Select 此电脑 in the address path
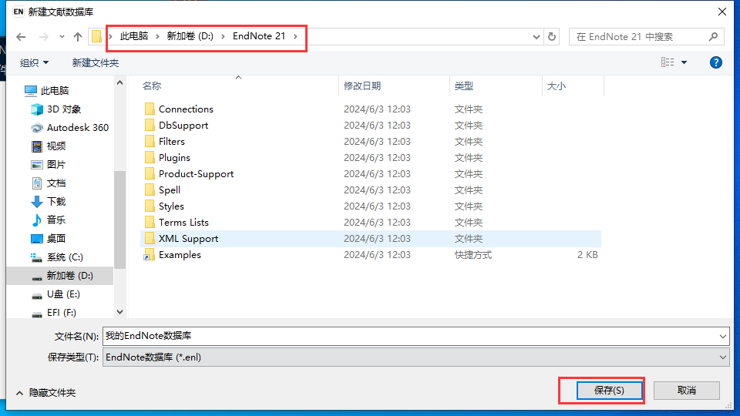This screenshot has height=416, width=740. (134, 36)
